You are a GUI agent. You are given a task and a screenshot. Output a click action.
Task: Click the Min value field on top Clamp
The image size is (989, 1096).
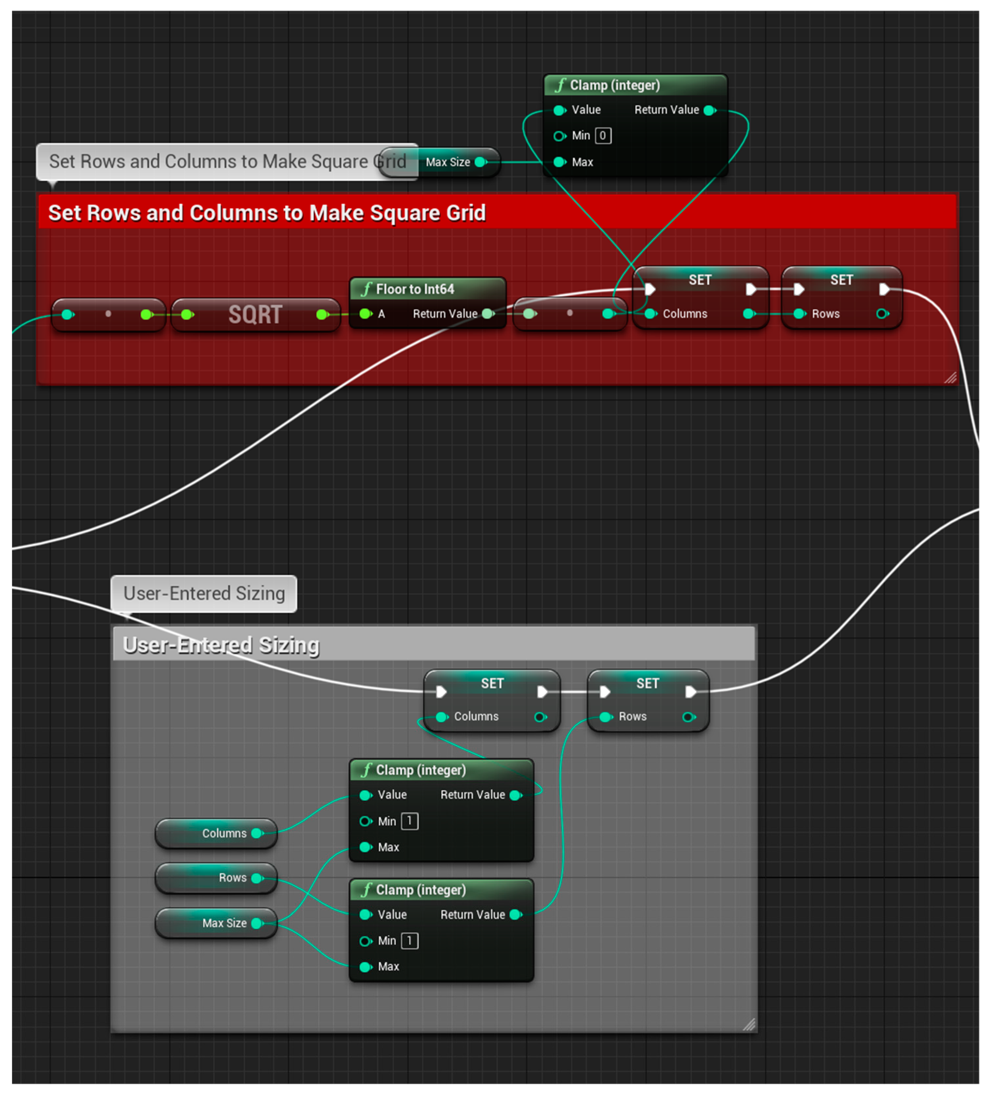point(603,136)
